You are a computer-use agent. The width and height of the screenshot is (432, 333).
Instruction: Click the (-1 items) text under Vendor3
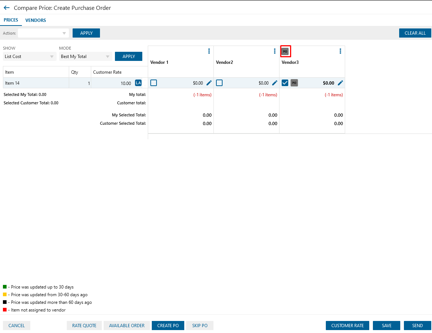point(333,95)
